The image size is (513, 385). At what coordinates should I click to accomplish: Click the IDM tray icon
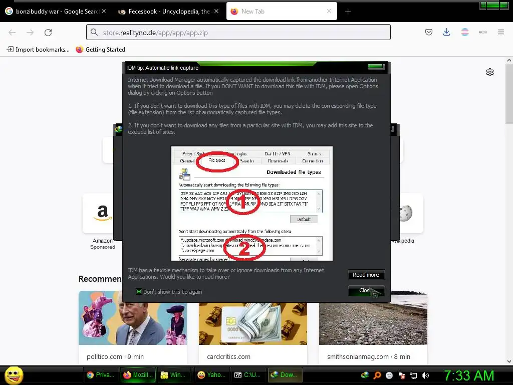click(x=365, y=375)
